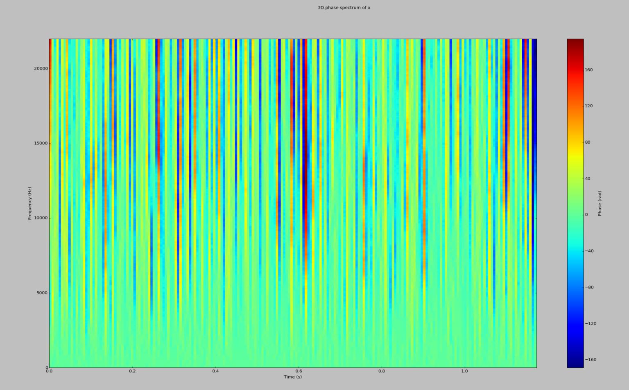
Task: Click the dark red top of the colorbar
Action: [575, 44]
